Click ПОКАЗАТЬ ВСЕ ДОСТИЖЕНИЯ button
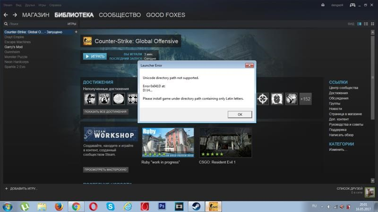 (105, 112)
